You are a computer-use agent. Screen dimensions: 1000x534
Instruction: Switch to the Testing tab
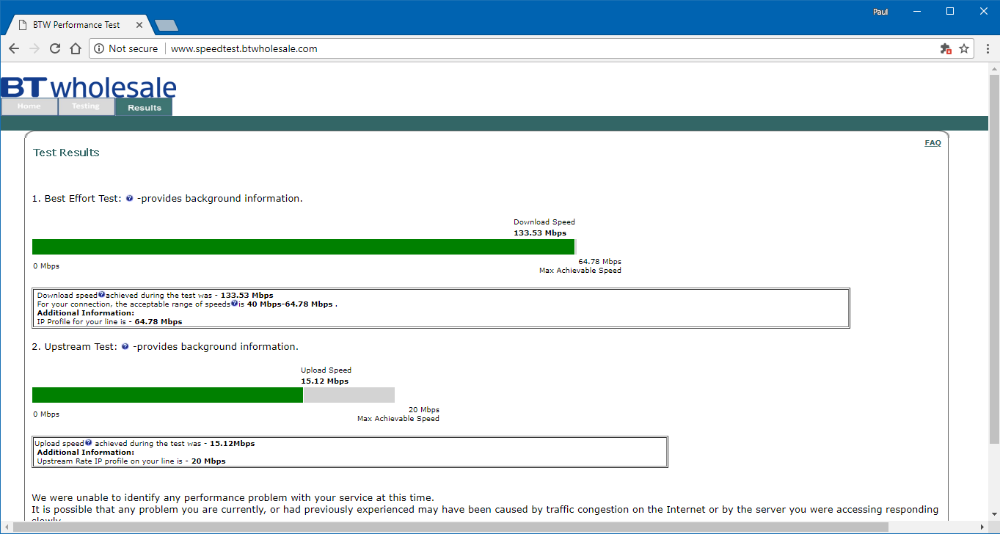[x=86, y=107]
